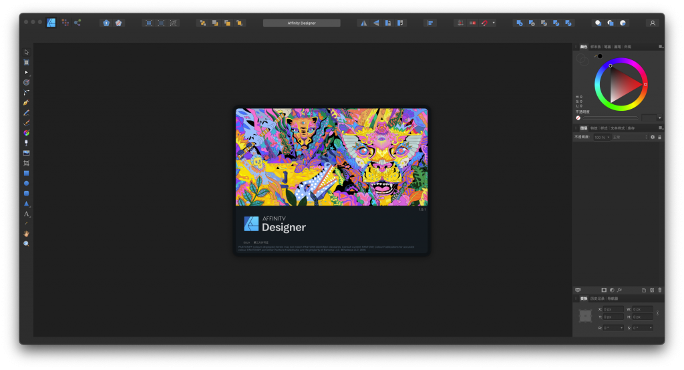Click the Flip Vertical toolbar icon
The height and width of the screenshot is (370, 684).
click(x=375, y=23)
